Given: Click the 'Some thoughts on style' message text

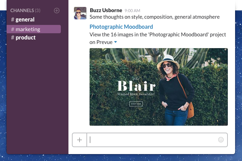Looking at the screenshot, I should click(x=155, y=17).
